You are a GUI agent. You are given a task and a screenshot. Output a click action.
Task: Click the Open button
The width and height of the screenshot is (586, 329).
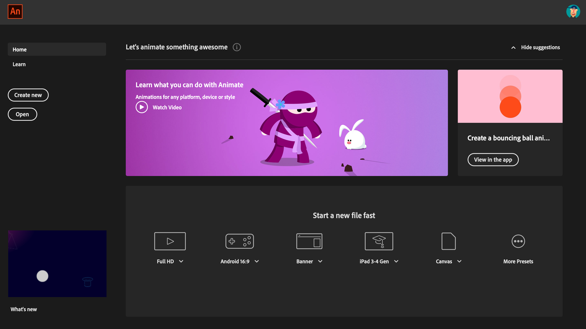click(x=22, y=114)
